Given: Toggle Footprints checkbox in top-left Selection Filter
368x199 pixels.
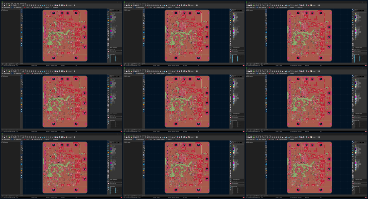Looking at the screenshot, I should [x=110, y=57].
